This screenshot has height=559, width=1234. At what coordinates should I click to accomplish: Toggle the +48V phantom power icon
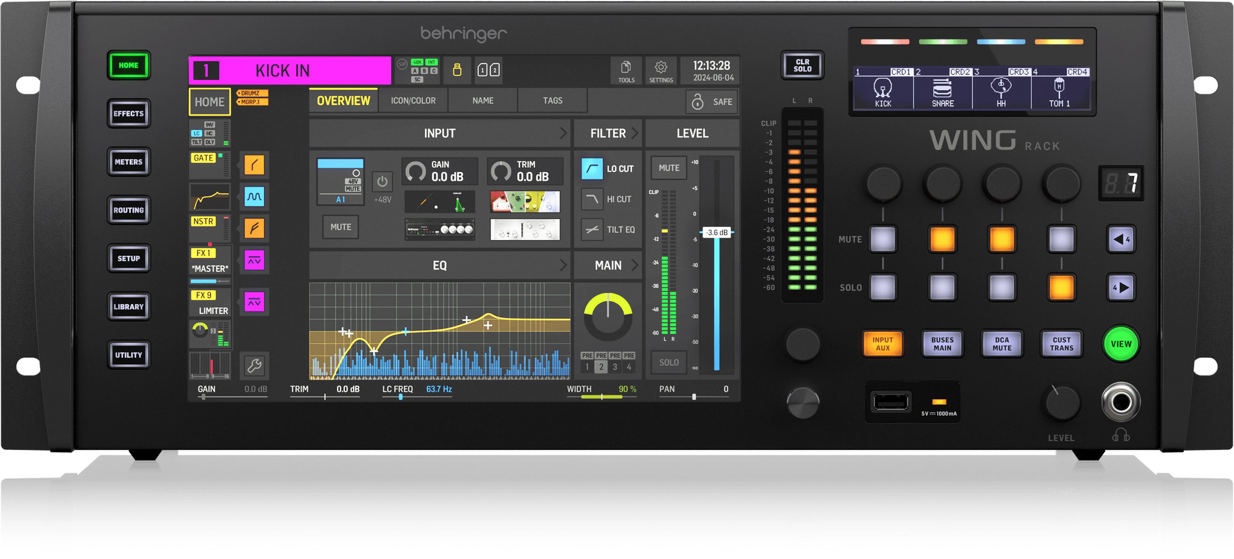pyautogui.click(x=383, y=181)
